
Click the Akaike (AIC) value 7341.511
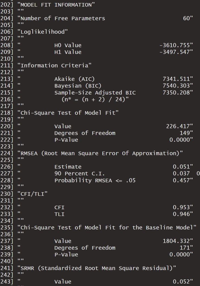(176, 79)
